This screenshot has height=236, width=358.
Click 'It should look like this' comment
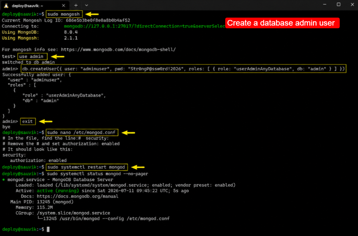pos(38,149)
